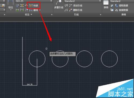The height and width of the screenshot is (98, 134).
Task: Open the far-left panel dialog launcher arrow
Action: click(x=4, y=14)
